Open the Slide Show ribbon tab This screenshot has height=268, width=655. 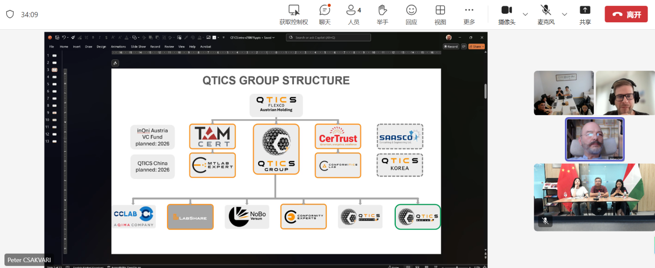139,46
